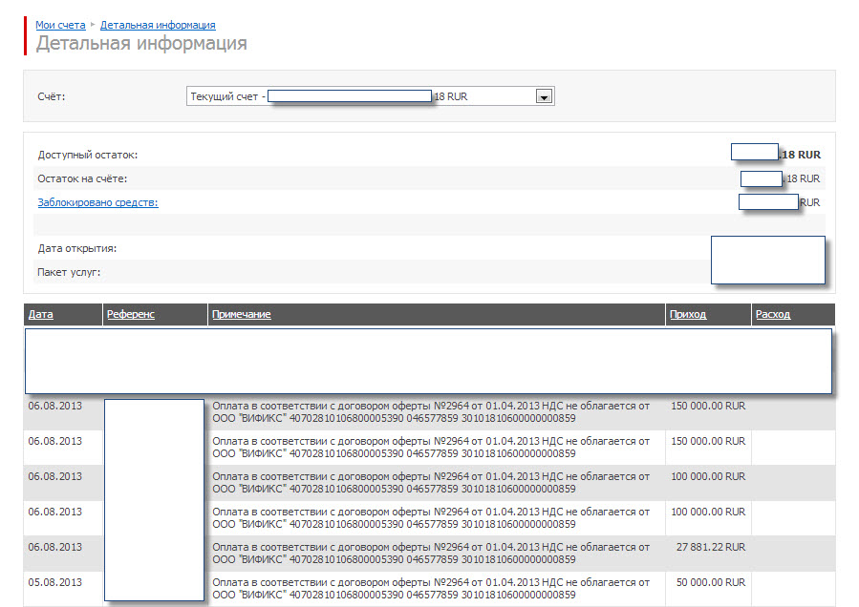Sort by the Примечание column header
Viewport: 859px width, 607px height.
point(242,314)
